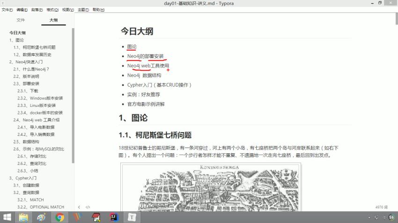Open the Windows Start button
Screen dimensions: 398x223
(x=7, y=217)
